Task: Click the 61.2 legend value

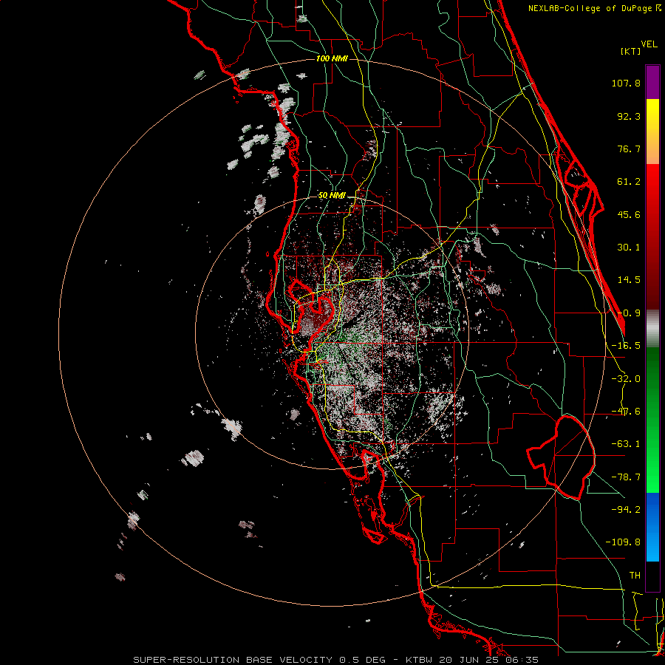Action: click(x=629, y=182)
